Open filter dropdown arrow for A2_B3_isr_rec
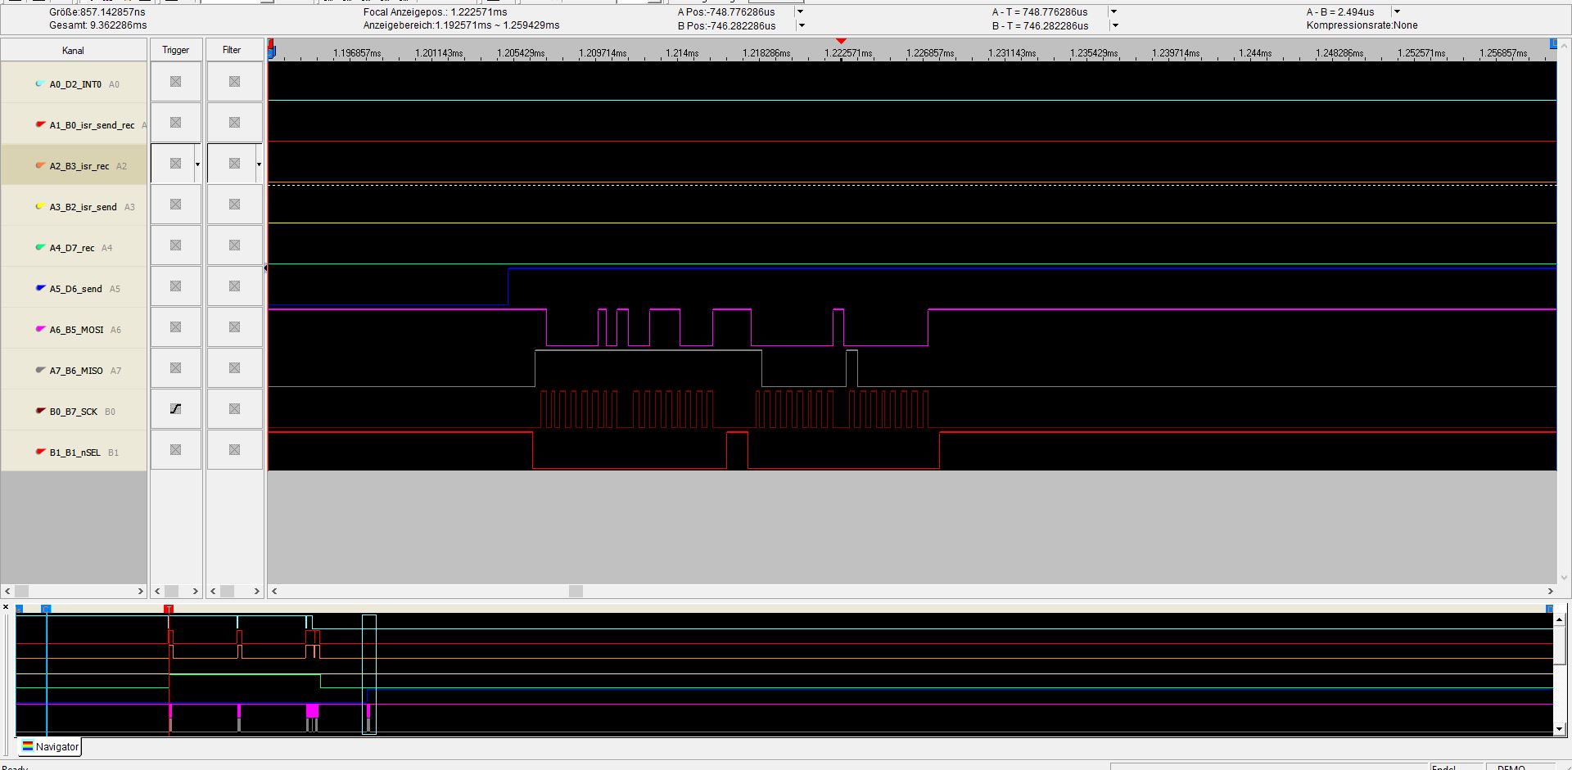Image resolution: width=1572 pixels, height=770 pixels. pos(259,164)
